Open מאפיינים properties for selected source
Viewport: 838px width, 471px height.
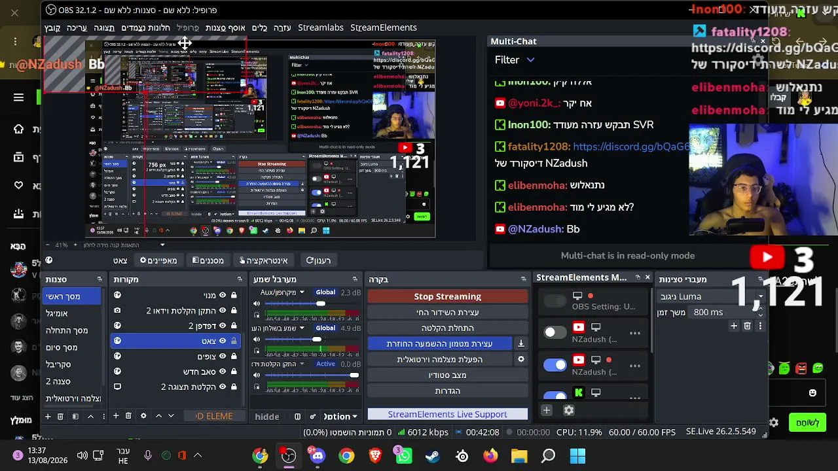pyautogui.click(x=158, y=260)
